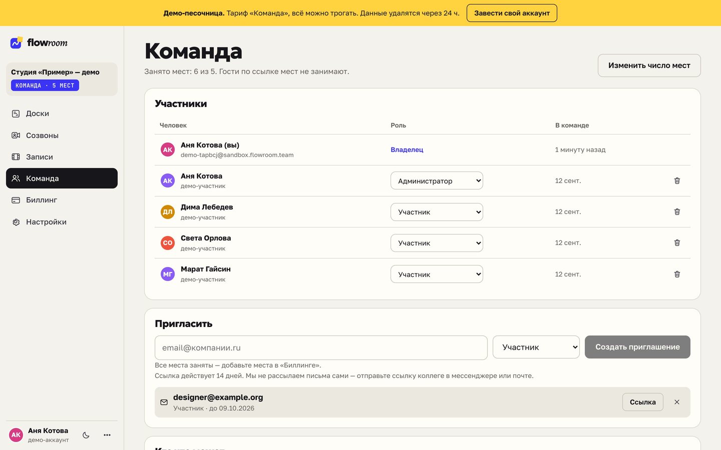Open the Созвоны section
Image resolution: width=721 pixels, height=450 pixels.
[x=62, y=135]
